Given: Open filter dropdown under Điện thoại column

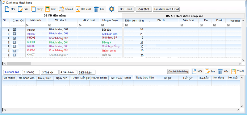Looking at the screenshot, I should [182, 25].
